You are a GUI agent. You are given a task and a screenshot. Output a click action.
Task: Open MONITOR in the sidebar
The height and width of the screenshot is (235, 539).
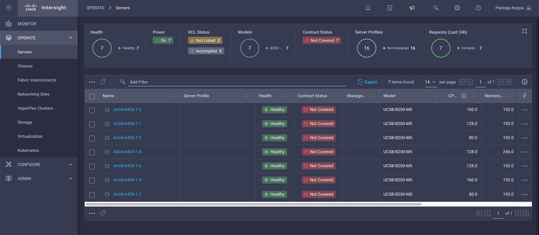click(38, 24)
